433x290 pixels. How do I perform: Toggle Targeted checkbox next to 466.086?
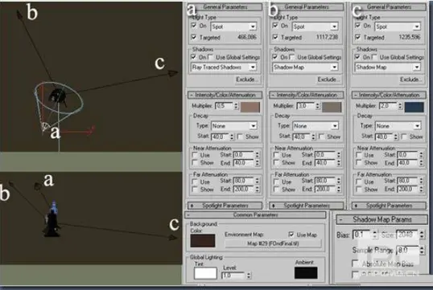click(194, 37)
